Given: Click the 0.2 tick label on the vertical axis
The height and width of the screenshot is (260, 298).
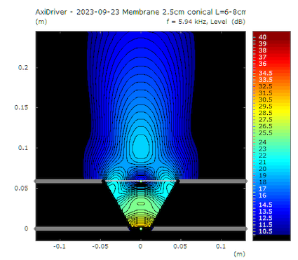Looking at the screenshot, I should click(23, 67).
